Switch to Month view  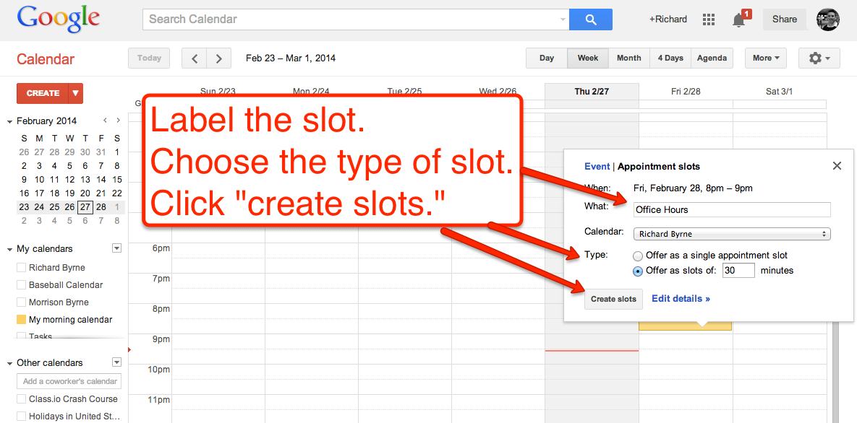[628, 58]
